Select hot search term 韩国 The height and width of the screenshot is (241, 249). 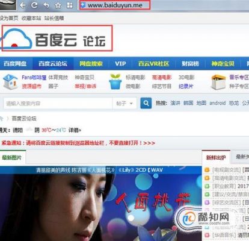[x=188, y=103]
